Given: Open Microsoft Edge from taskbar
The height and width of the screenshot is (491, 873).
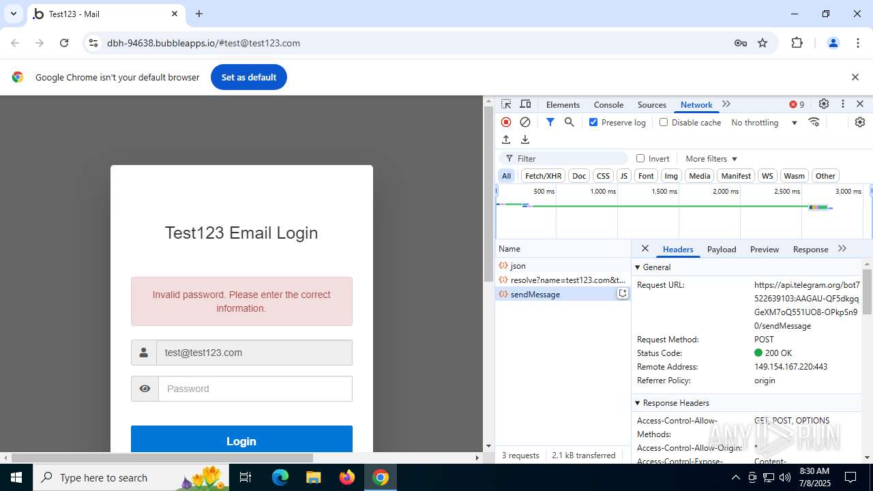Looking at the screenshot, I should coord(280,477).
